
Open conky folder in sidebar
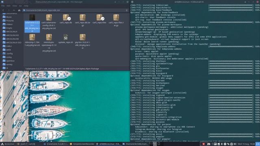7,57
